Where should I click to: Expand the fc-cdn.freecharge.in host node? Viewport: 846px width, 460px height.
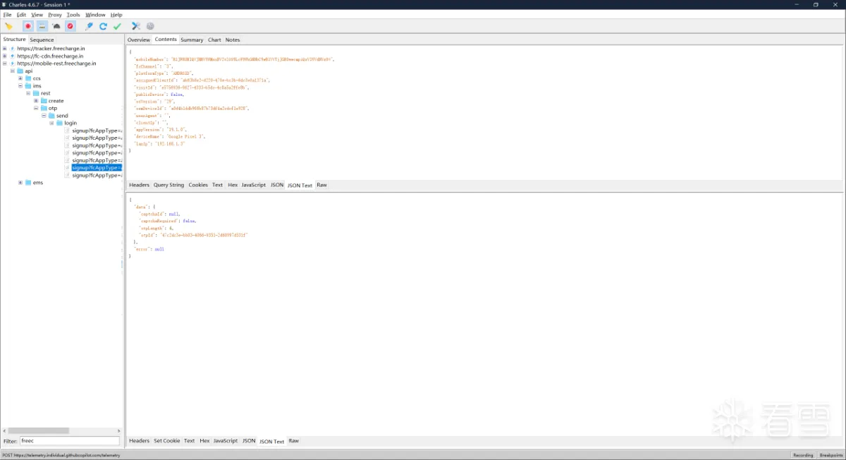4,56
